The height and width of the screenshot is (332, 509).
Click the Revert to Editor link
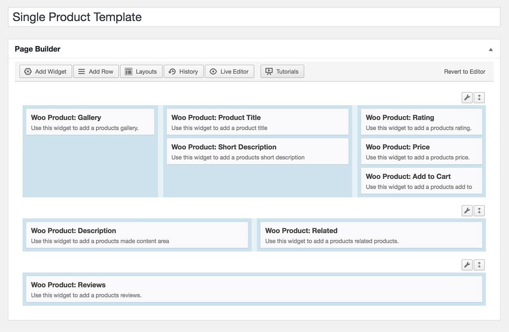pyautogui.click(x=464, y=72)
